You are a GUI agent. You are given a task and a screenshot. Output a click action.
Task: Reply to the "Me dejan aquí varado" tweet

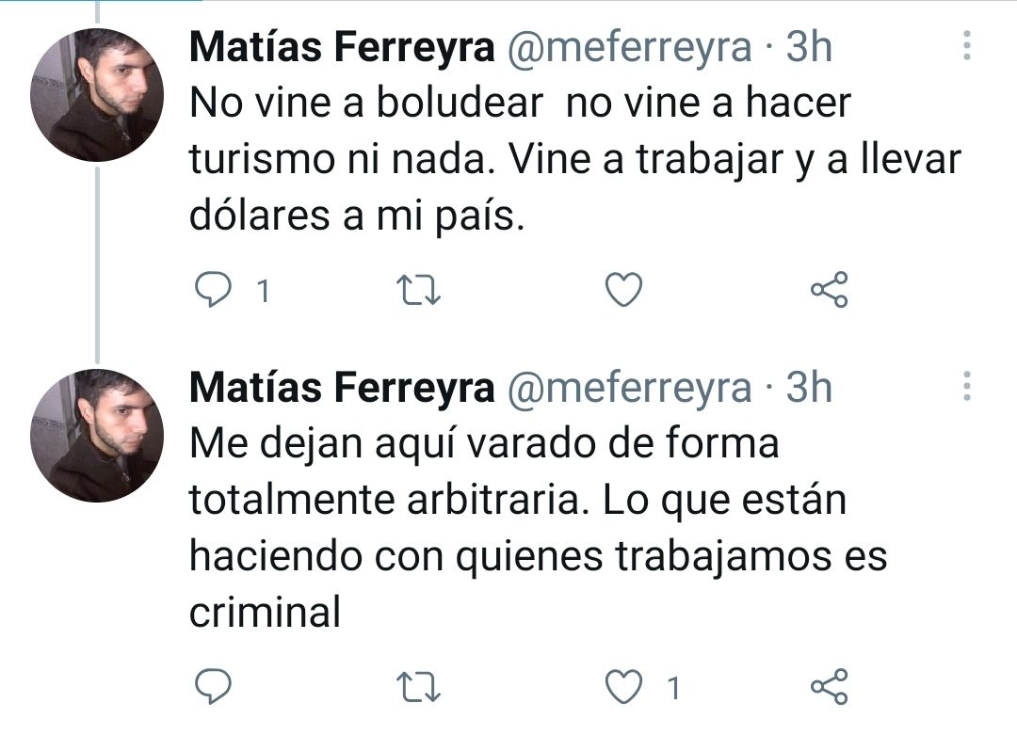(212, 687)
